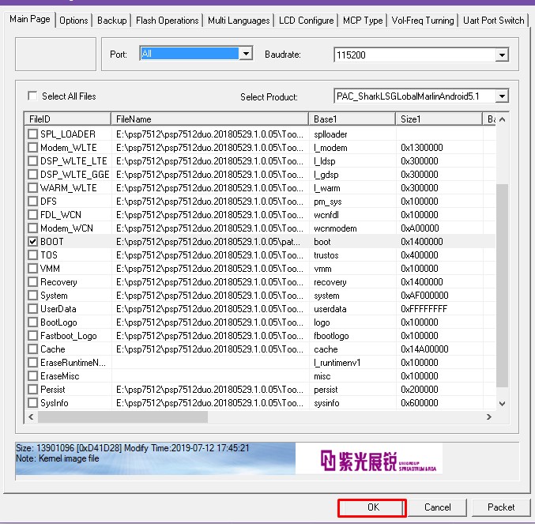Switch to the Options tab

tap(73, 21)
